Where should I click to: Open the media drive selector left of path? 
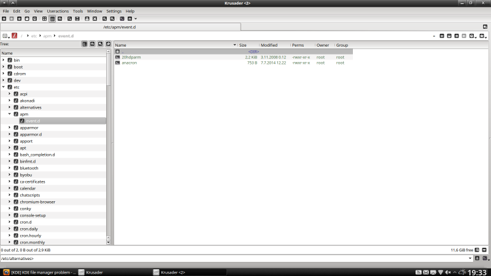click(6, 36)
